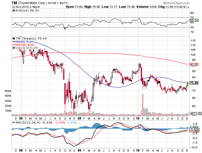
Task: Click the blue 0.658 histogram tag on MACD axis
Action: click(194, 127)
